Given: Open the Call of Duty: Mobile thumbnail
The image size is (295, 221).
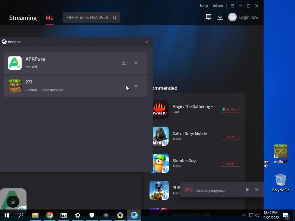Looking at the screenshot, I should (x=161, y=136).
